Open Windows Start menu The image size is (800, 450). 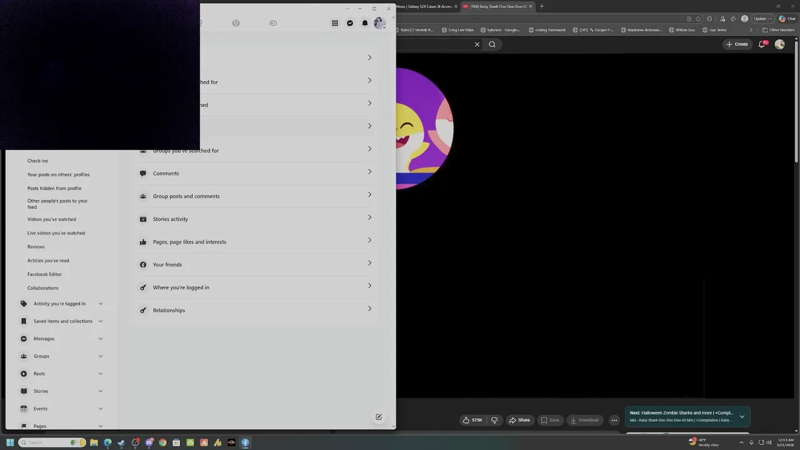click(x=10, y=442)
